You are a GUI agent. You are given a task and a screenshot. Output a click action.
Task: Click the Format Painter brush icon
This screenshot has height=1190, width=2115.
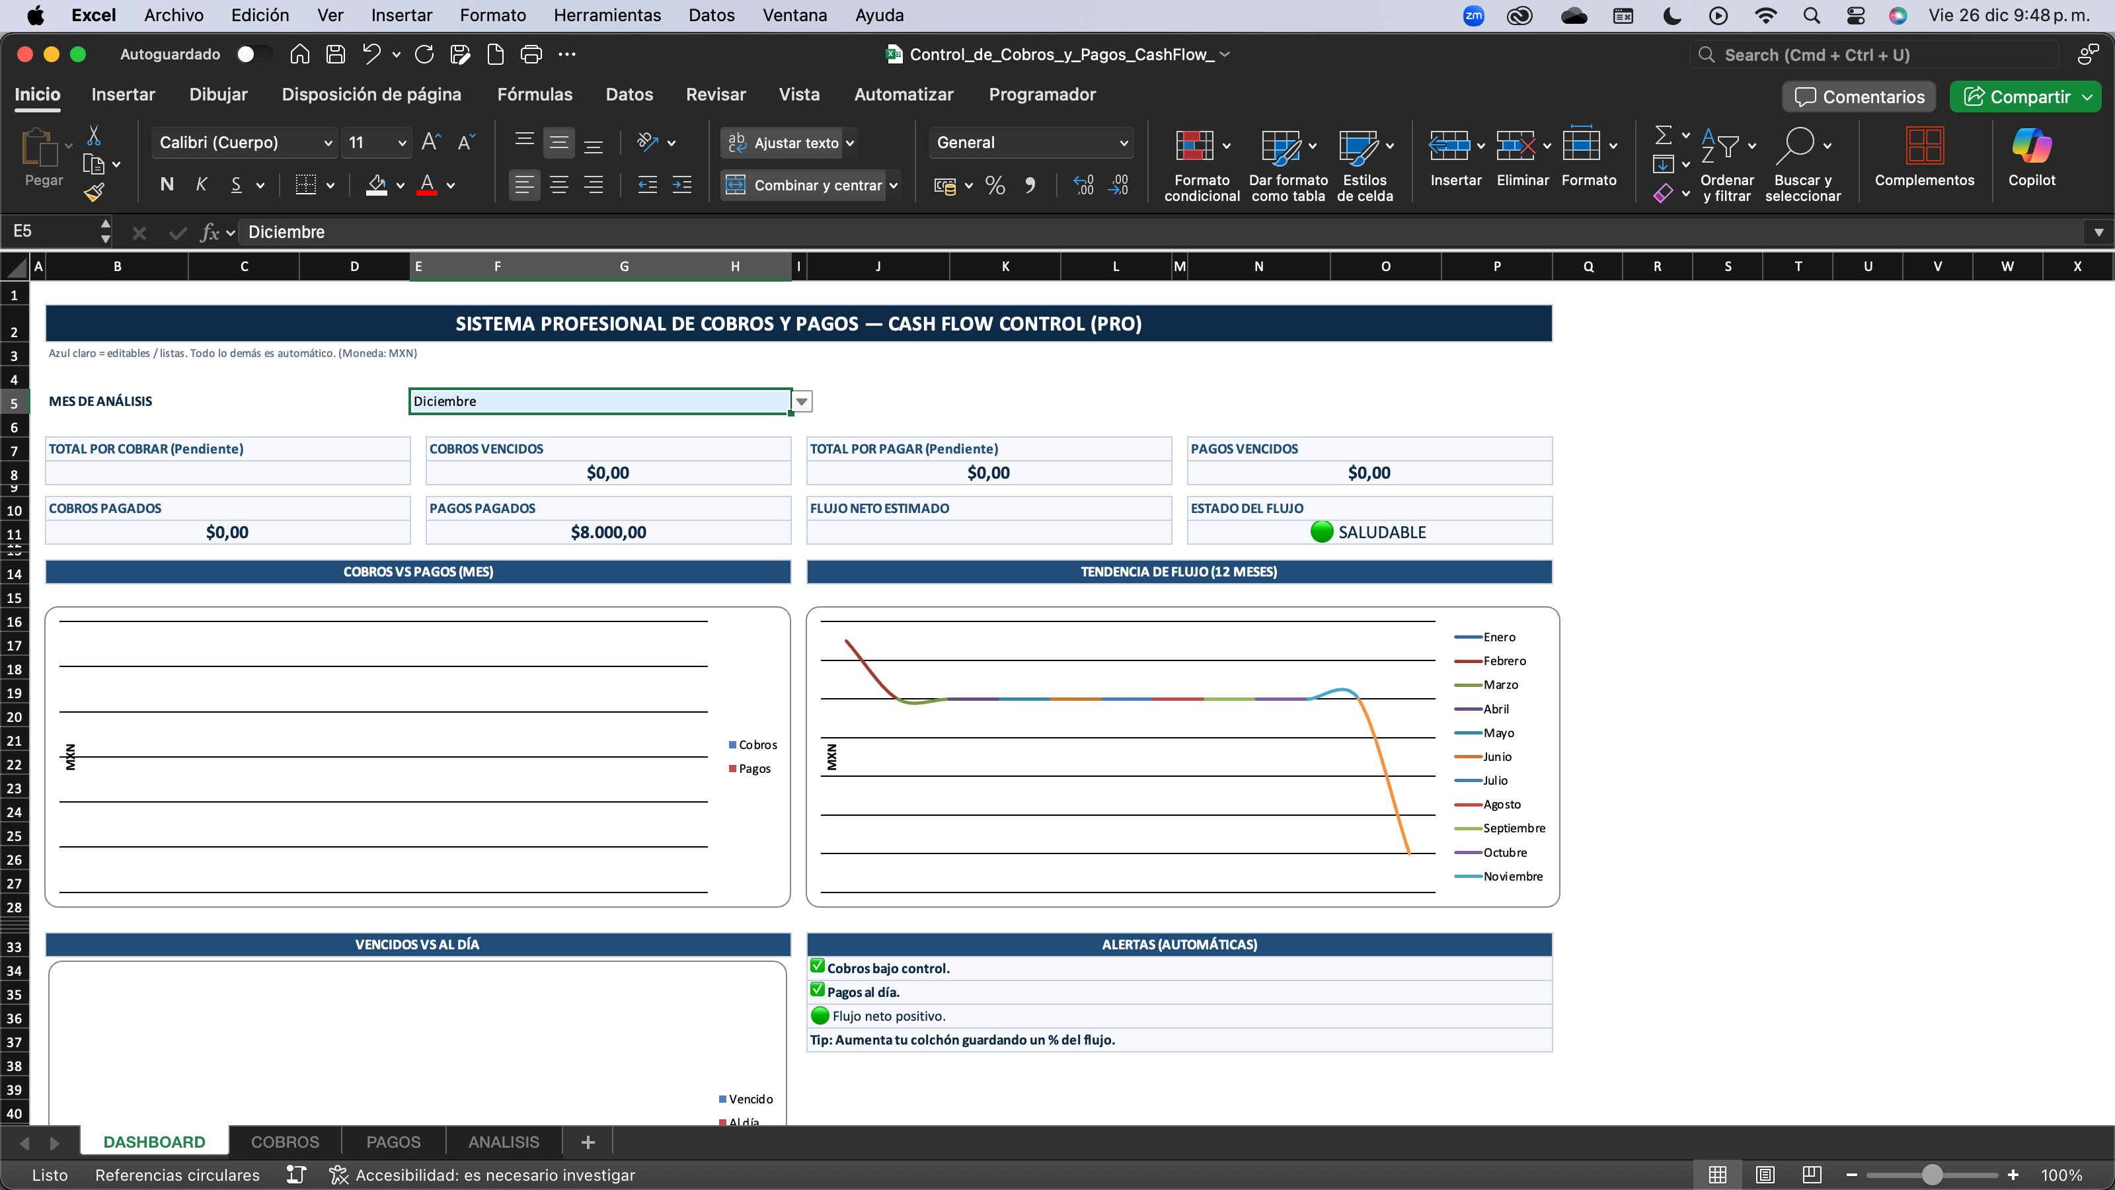(x=95, y=193)
